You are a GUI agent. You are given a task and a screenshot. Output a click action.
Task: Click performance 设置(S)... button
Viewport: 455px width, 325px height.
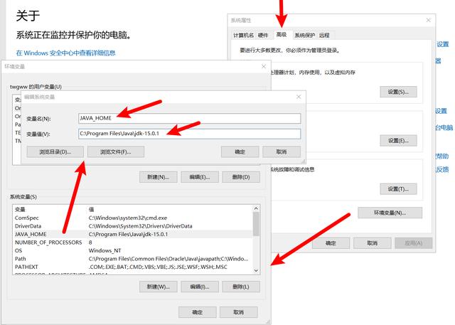coord(398,92)
